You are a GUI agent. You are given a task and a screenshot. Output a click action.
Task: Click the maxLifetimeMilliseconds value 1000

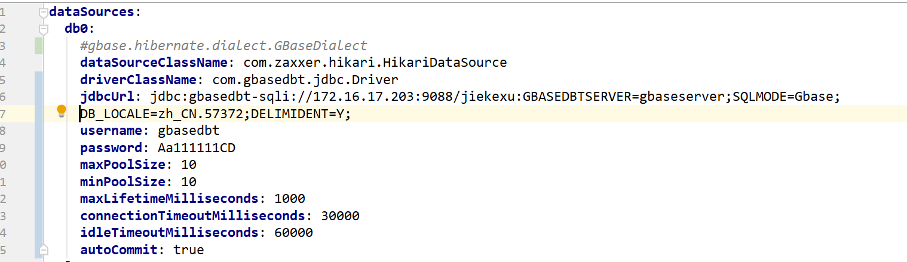(x=290, y=198)
